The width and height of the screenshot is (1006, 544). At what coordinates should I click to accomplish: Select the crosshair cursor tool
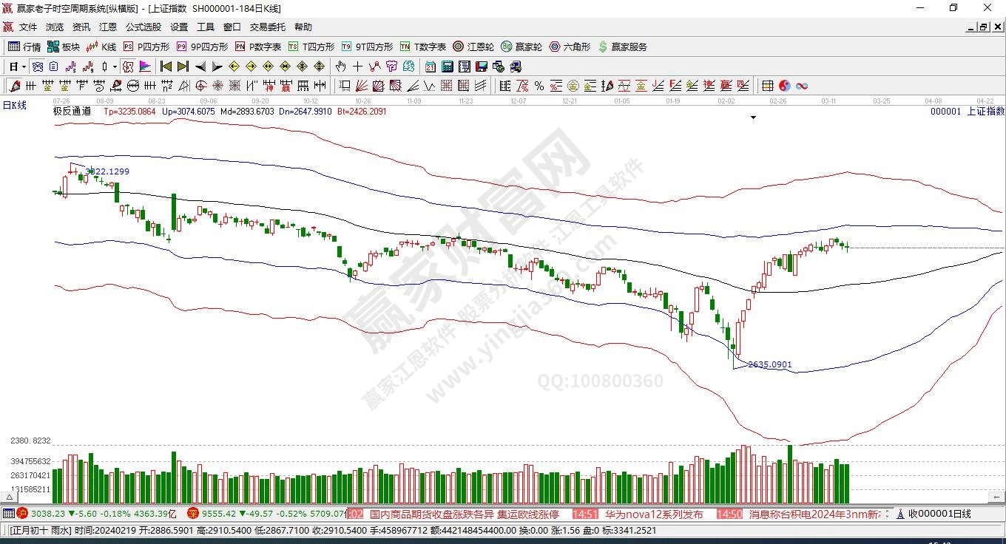tap(358, 67)
